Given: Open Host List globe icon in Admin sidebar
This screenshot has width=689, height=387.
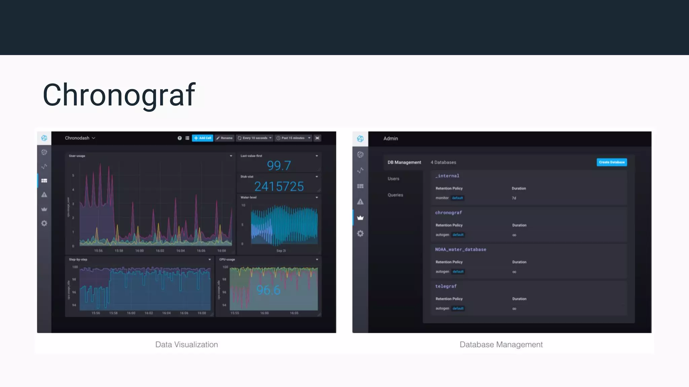Looking at the screenshot, I should point(360,155).
